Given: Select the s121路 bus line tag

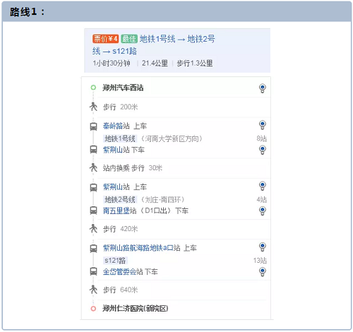Looking at the screenshot, I should [x=115, y=261].
